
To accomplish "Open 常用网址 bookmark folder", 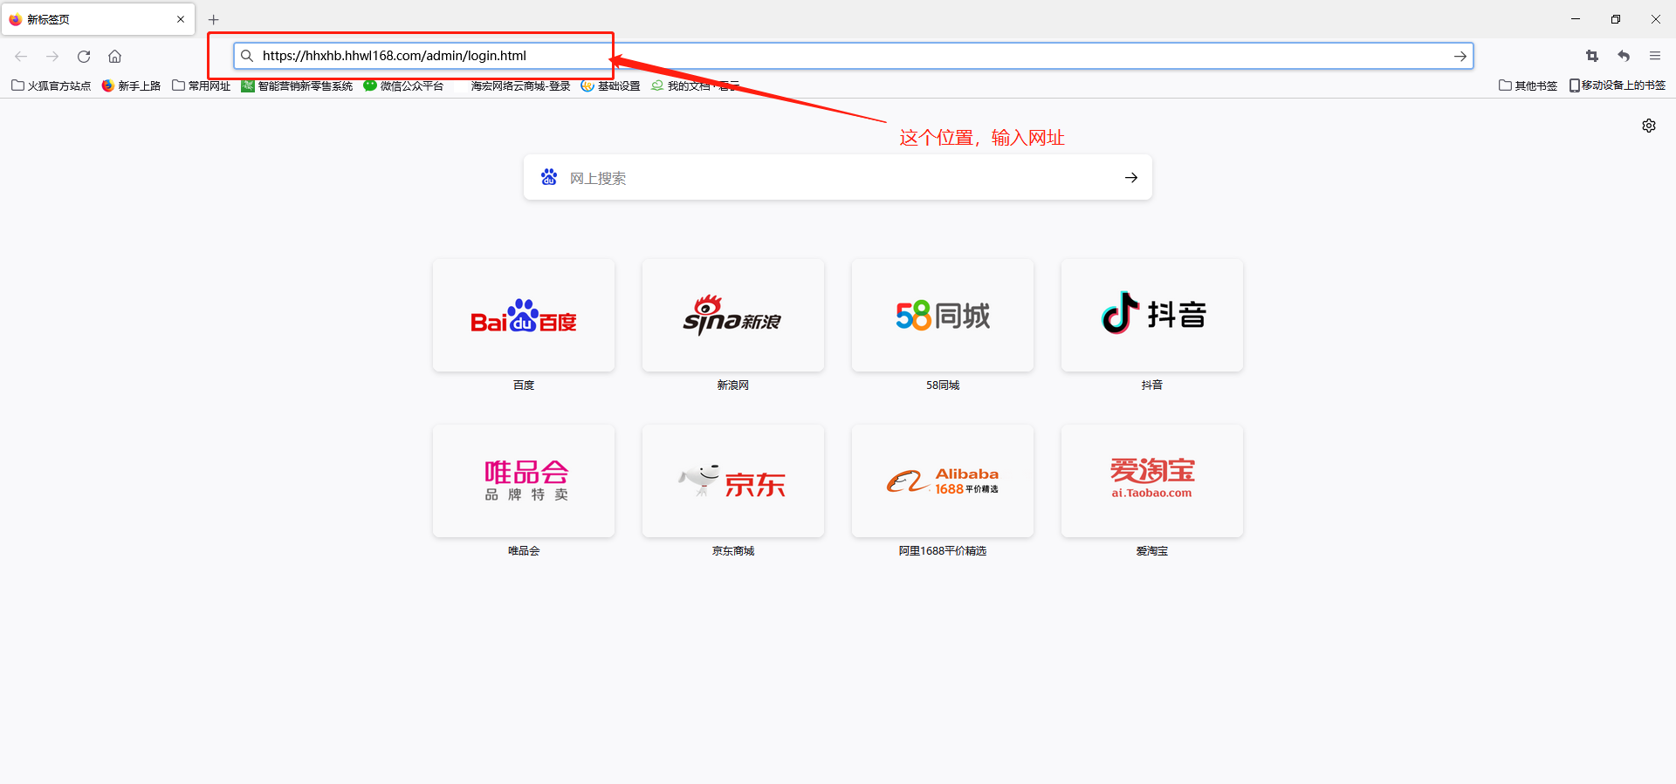I will pyautogui.click(x=202, y=85).
